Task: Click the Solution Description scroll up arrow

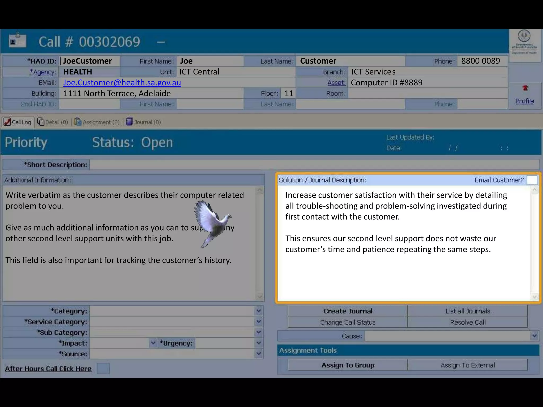Action: (x=535, y=190)
